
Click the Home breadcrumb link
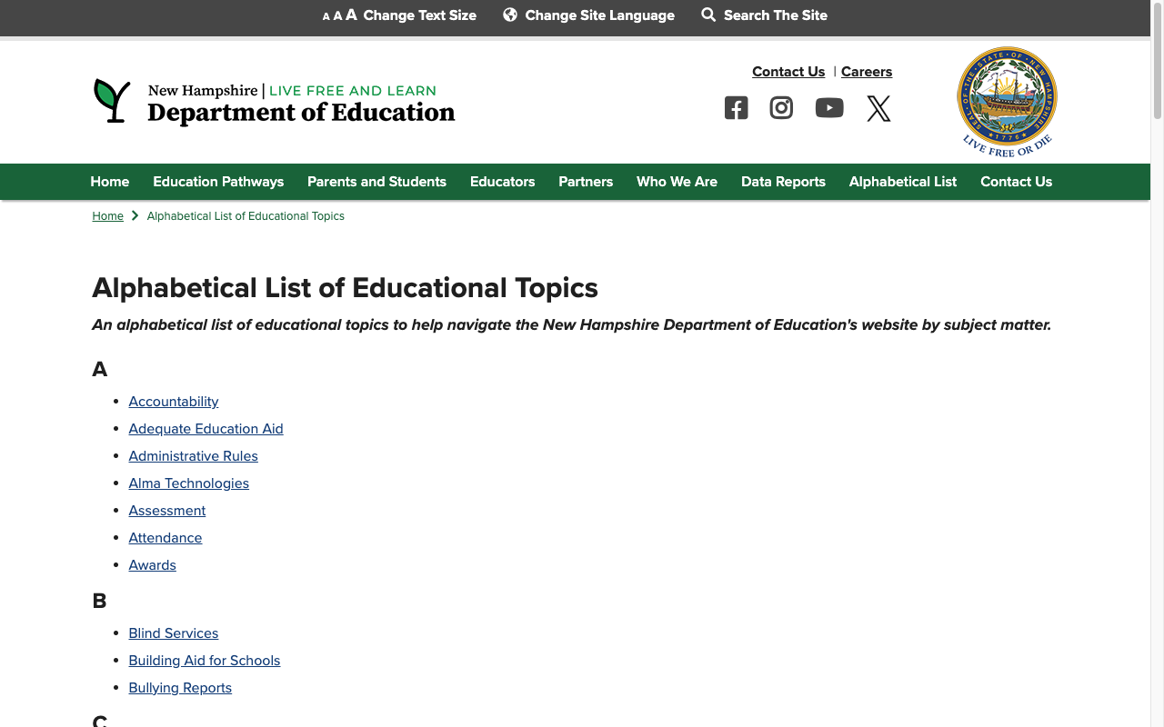tap(107, 216)
